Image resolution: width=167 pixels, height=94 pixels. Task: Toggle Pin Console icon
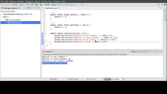[148, 51]
